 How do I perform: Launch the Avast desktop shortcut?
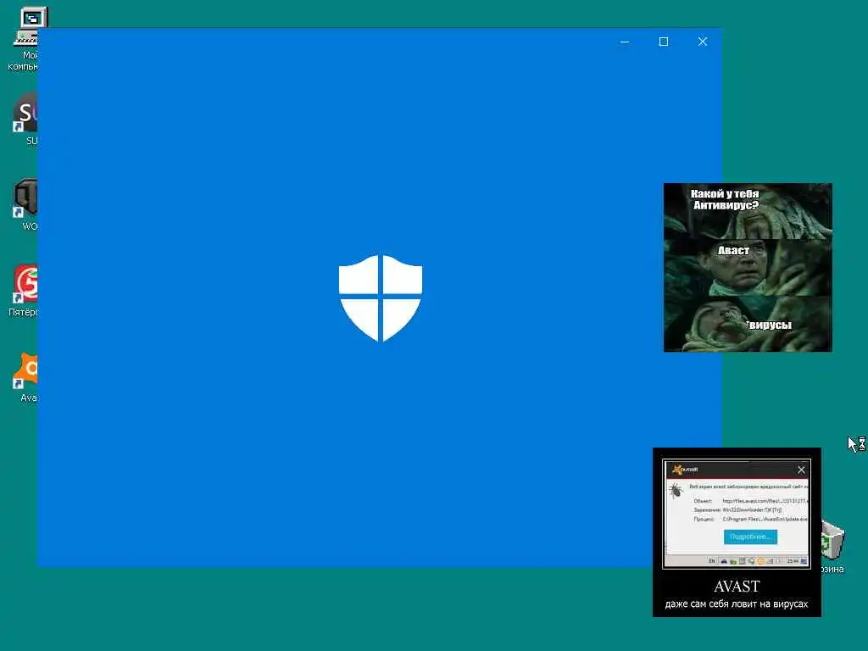[25, 376]
